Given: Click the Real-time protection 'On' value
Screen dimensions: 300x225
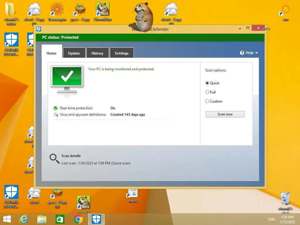Looking at the screenshot, I should tap(113, 108).
